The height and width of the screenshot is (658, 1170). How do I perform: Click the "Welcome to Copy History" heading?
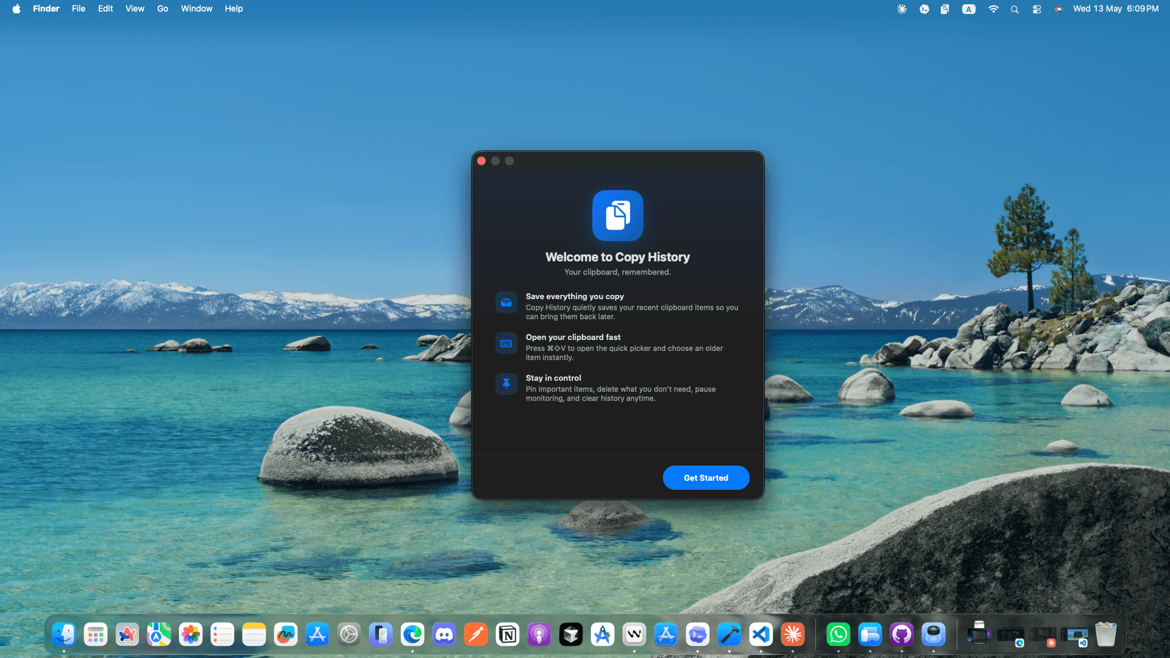(617, 257)
